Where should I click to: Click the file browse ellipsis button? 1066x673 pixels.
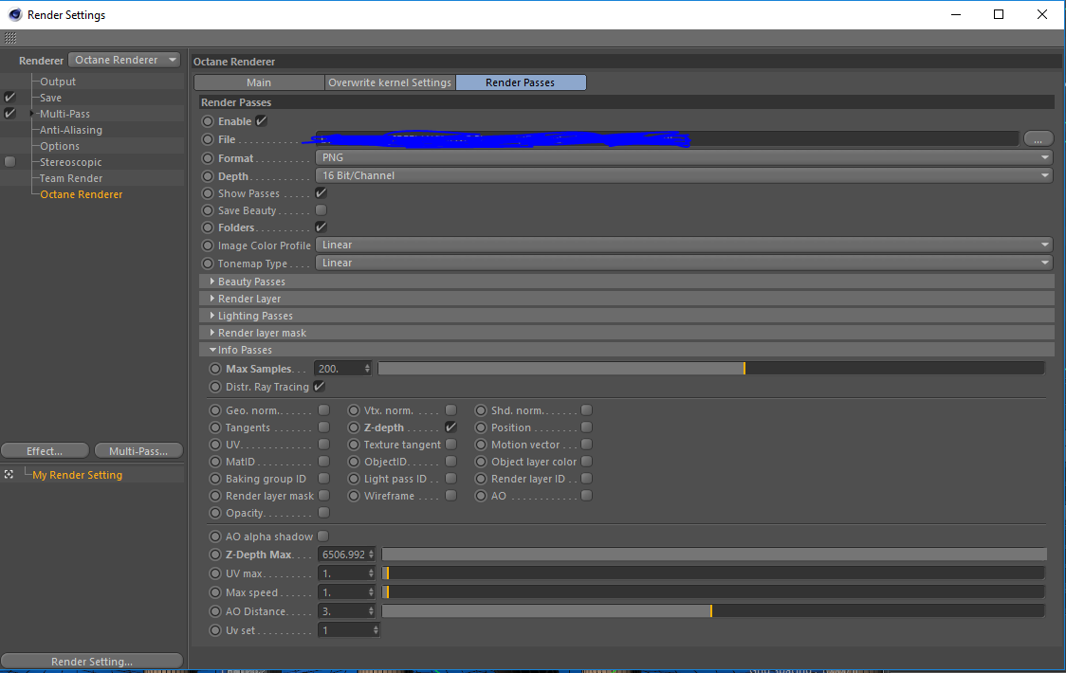(x=1038, y=139)
